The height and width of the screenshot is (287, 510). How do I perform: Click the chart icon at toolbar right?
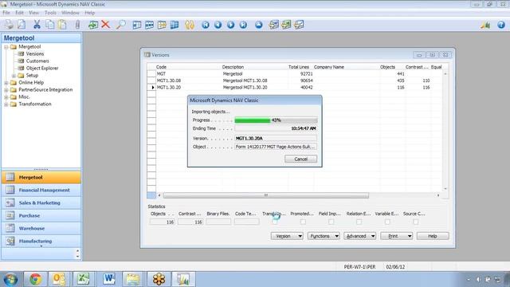[485, 25]
